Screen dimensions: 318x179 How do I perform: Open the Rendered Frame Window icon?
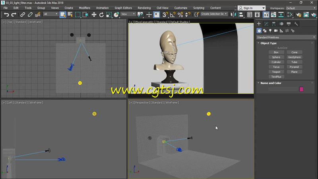[x=306, y=15]
